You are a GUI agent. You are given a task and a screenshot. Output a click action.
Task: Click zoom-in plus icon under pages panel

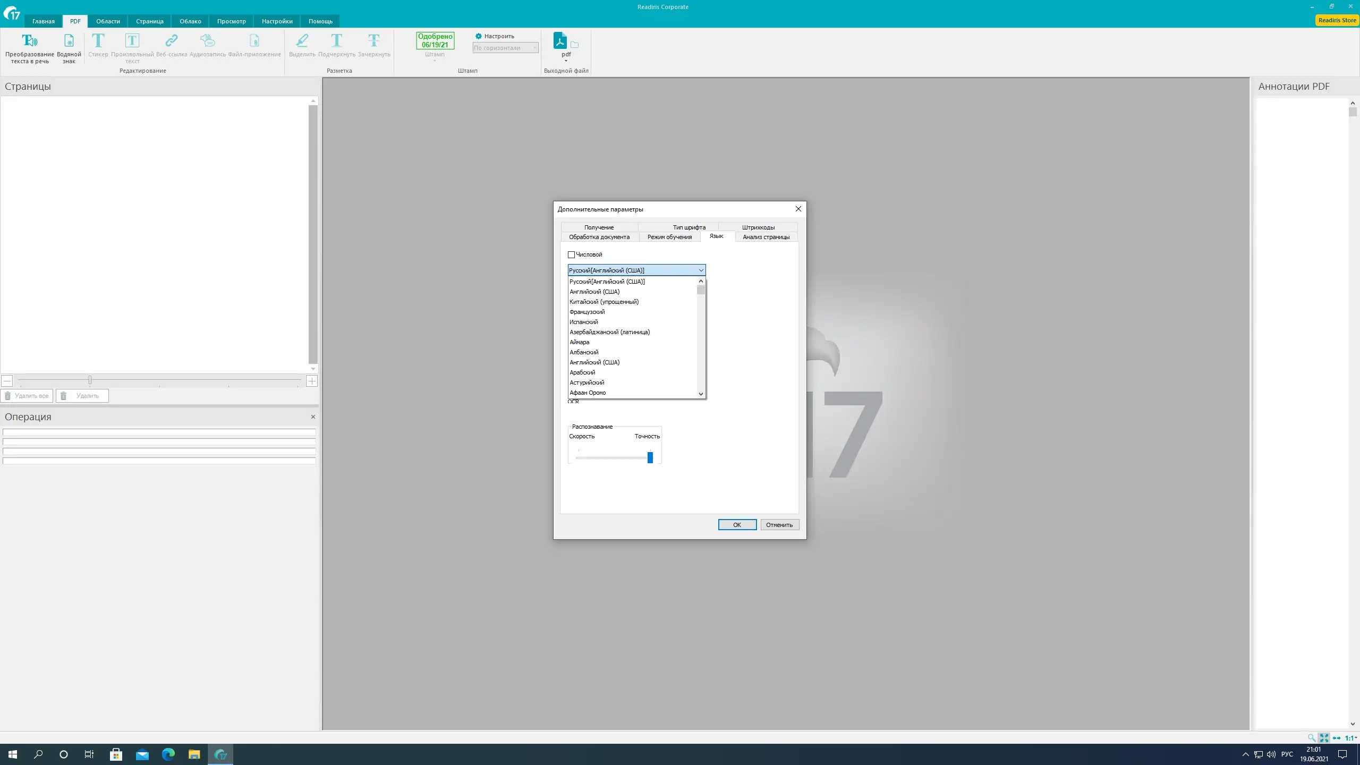click(312, 381)
